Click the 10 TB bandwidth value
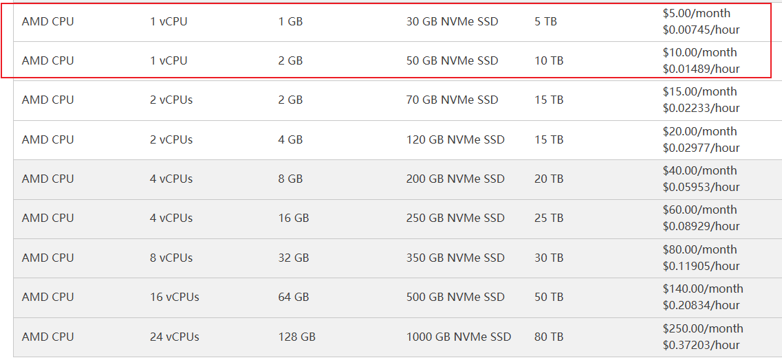Screen dimensions: 782x360 click(548, 60)
